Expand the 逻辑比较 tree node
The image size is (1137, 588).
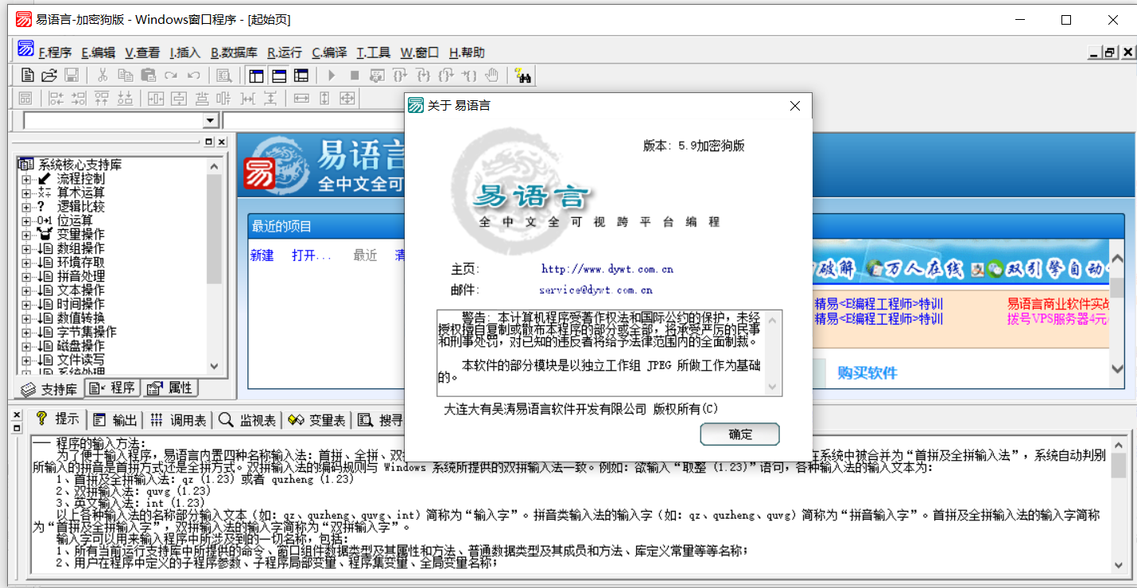[x=26, y=207]
